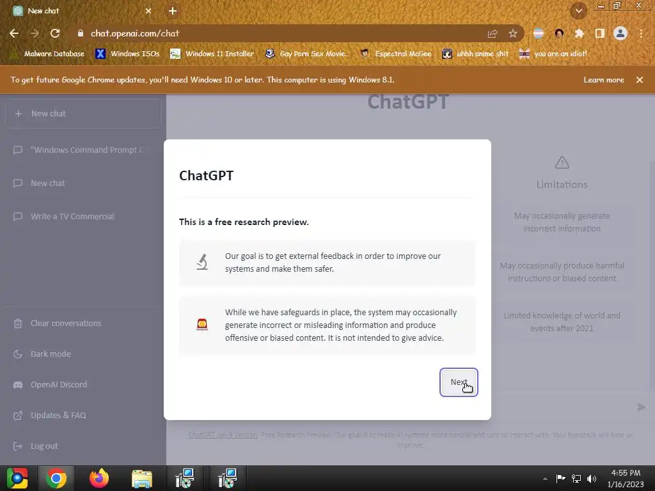Open the extensions puzzle icon
The image size is (655, 491).
[x=579, y=33]
